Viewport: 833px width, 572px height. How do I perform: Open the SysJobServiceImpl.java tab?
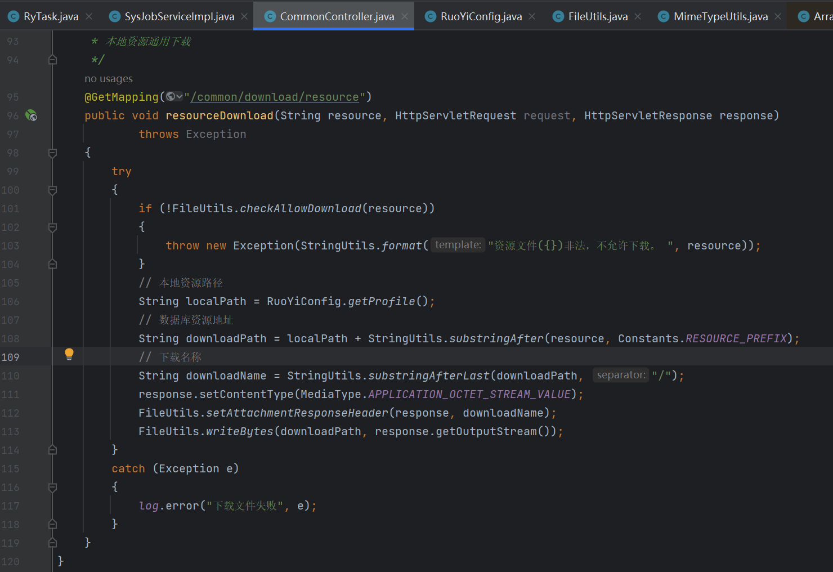pyautogui.click(x=179, y=17)
